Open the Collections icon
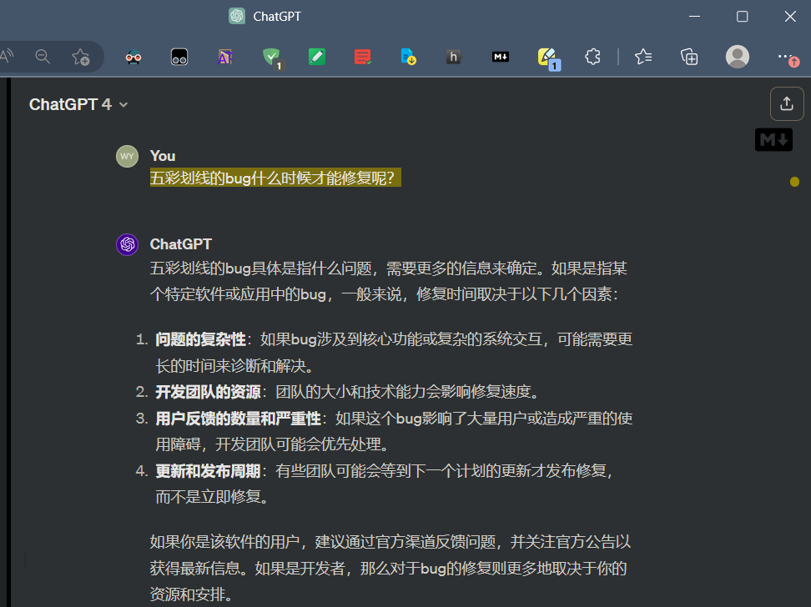The image size is (811, 607). (689, 57)
